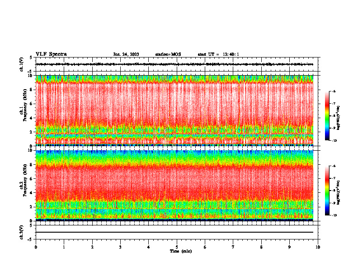
Task: Click the ch.2 colorbar 'log(PSD)(V²/Hz)' label
Action: click(x=339, y=192)
